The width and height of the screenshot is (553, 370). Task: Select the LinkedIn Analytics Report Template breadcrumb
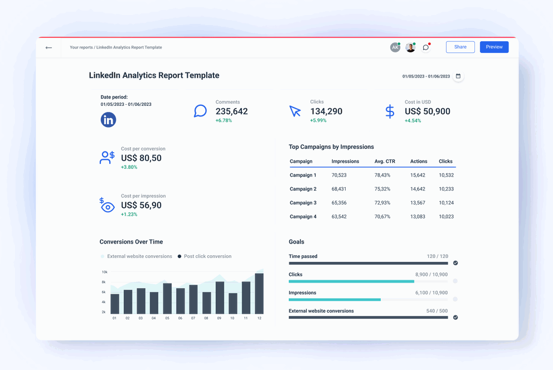tap(130, 47)
